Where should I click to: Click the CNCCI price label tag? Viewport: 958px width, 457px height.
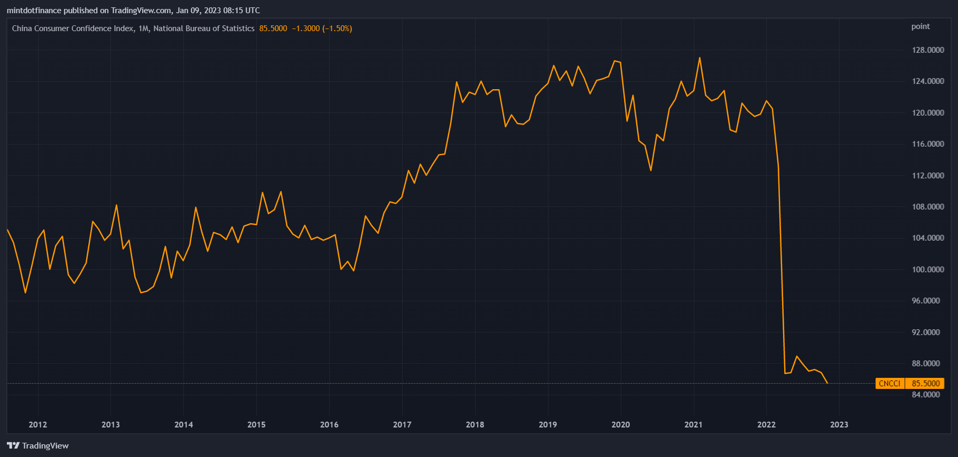890,384
